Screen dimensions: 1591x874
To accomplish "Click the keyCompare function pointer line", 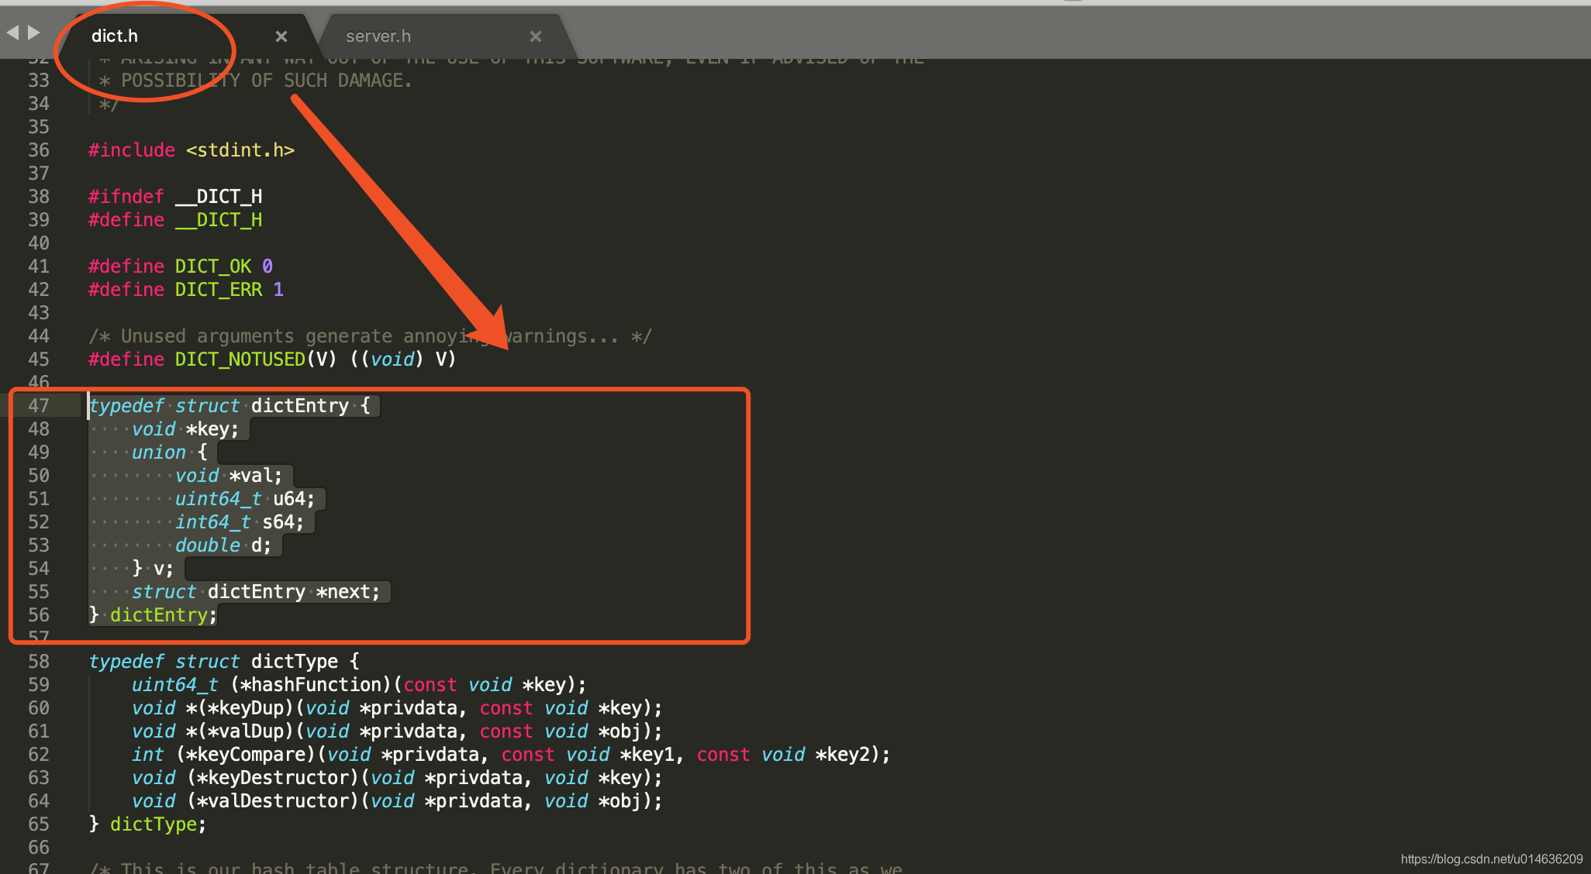I will click(512, 755).
